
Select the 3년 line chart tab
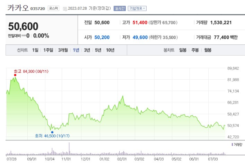(x=87, y=50)
